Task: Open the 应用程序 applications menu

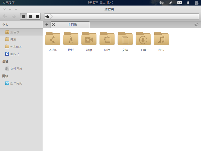Action: 9,3
